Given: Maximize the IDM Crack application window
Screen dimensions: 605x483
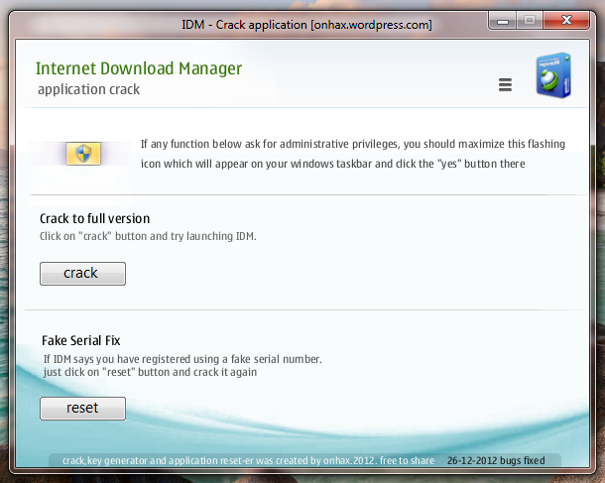Looking at the screenshot, I should click(530, 20).
